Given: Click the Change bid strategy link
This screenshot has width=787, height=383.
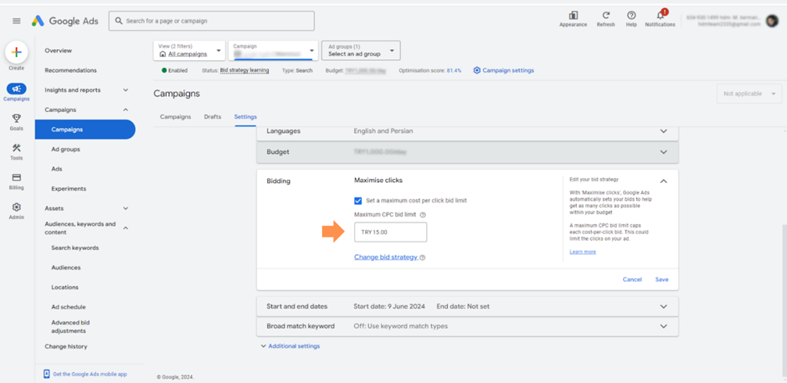Looking at the screenshot, I should pyautogui.click(x=386, y=258).
